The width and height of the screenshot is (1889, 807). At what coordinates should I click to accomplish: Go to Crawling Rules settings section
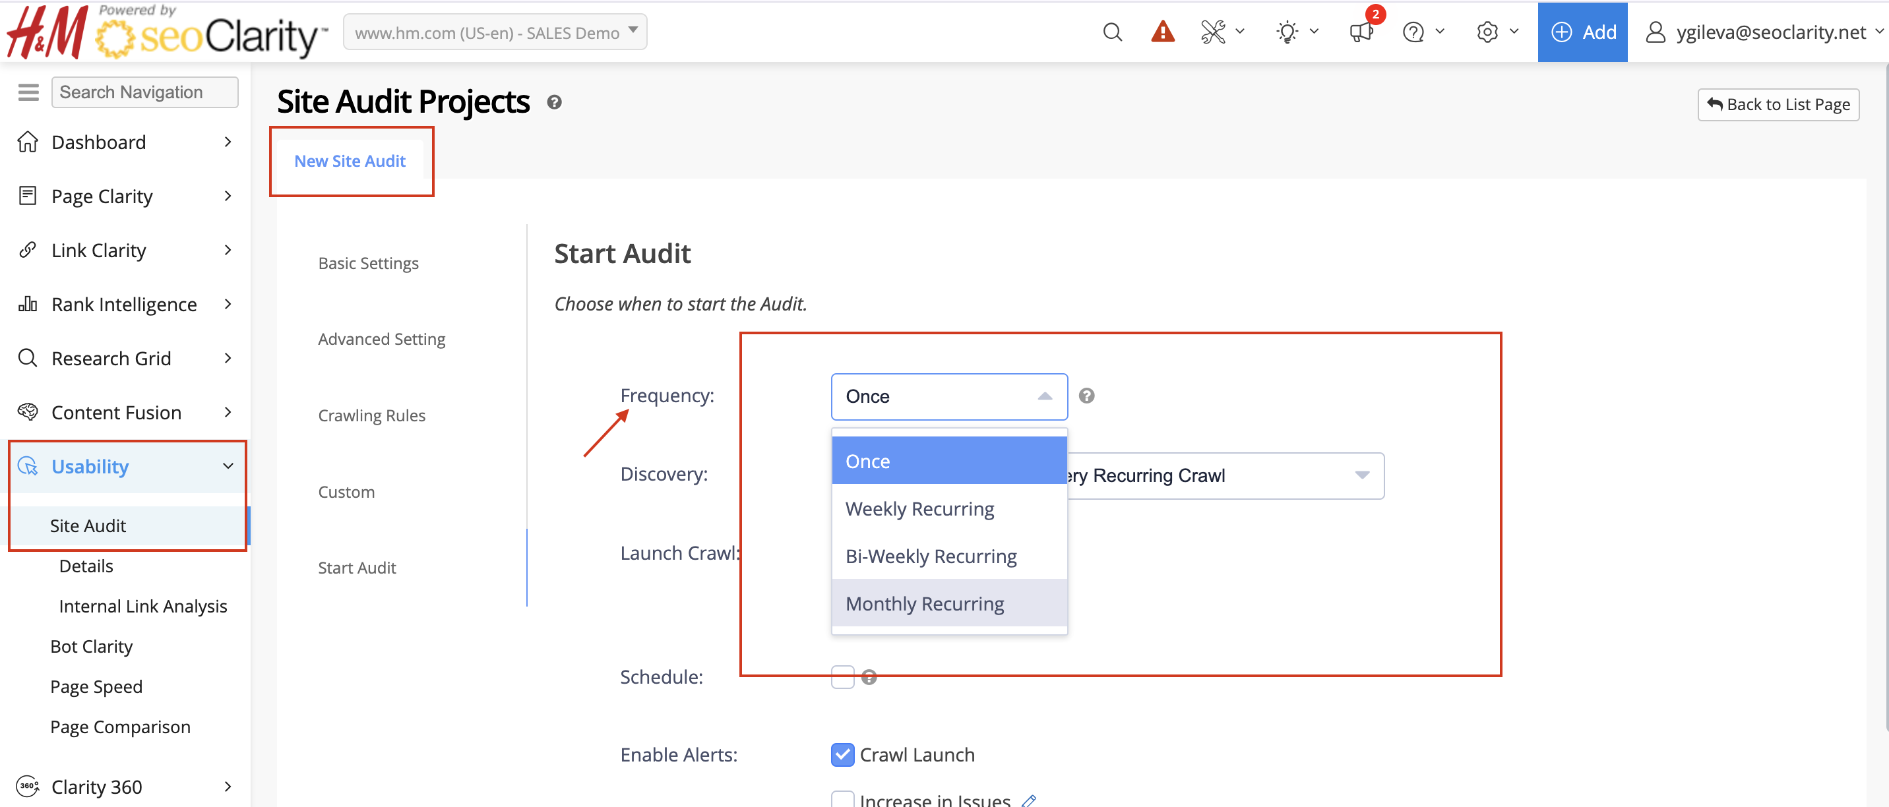tap(371, 415)
